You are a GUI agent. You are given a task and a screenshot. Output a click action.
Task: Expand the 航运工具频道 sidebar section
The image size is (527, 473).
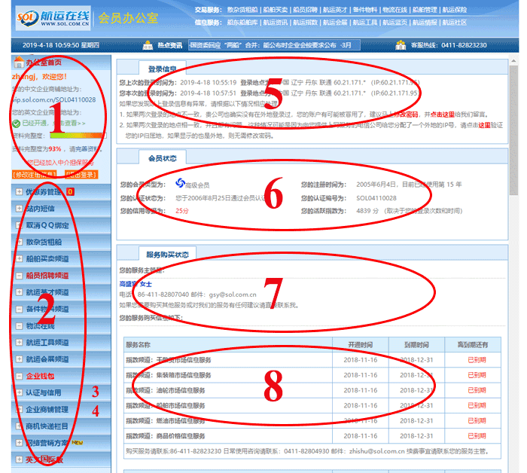coord(19,342)
